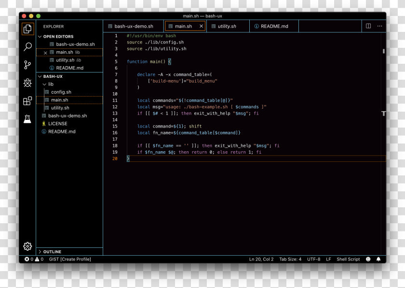Select the main.sh tab

pos(185,26)
